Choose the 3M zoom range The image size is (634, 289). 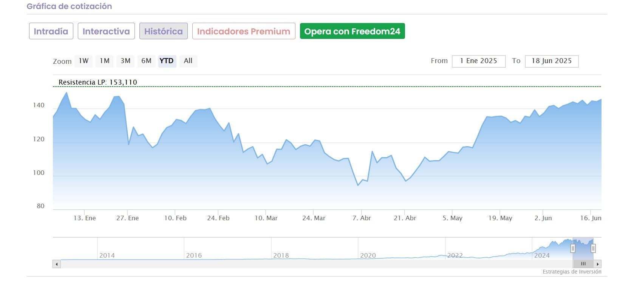pyautogui.click(x=125, y=61)
